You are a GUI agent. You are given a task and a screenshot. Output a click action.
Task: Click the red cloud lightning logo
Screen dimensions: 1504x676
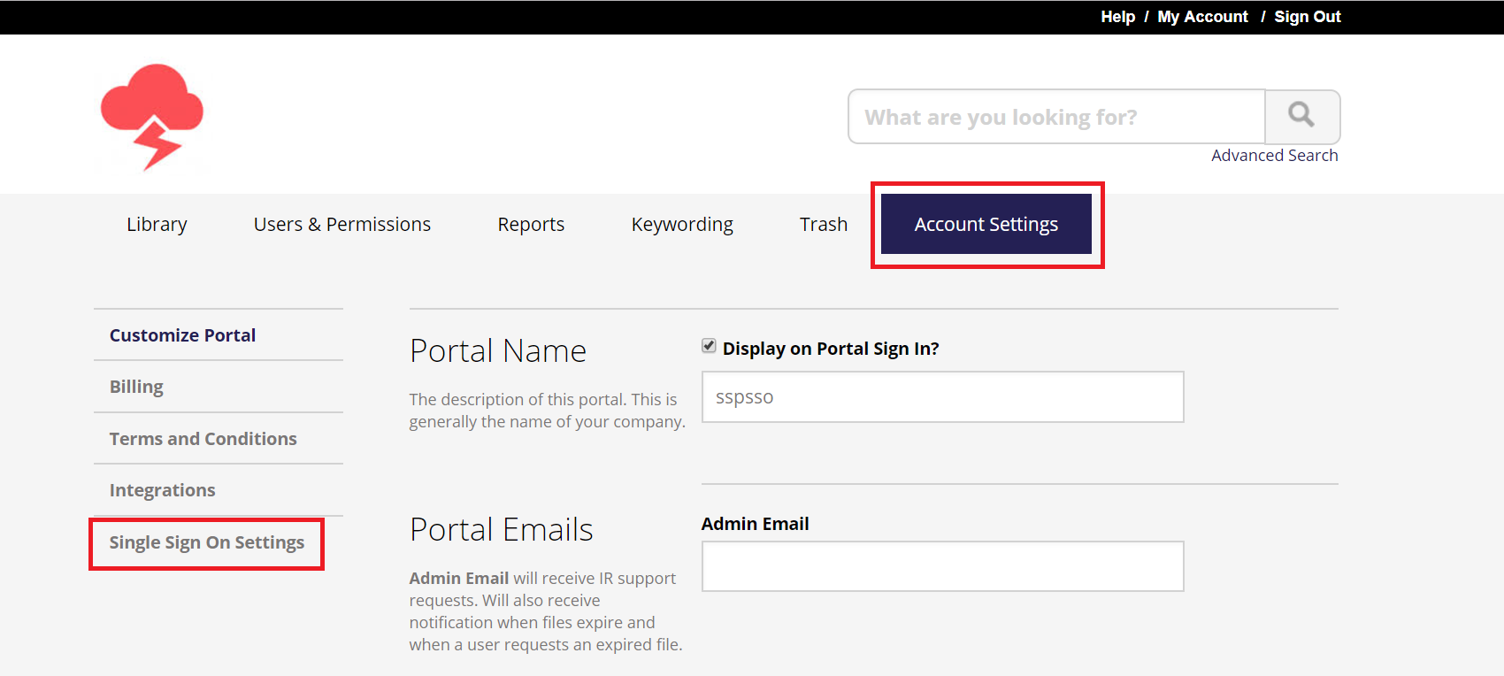[152, 116]
